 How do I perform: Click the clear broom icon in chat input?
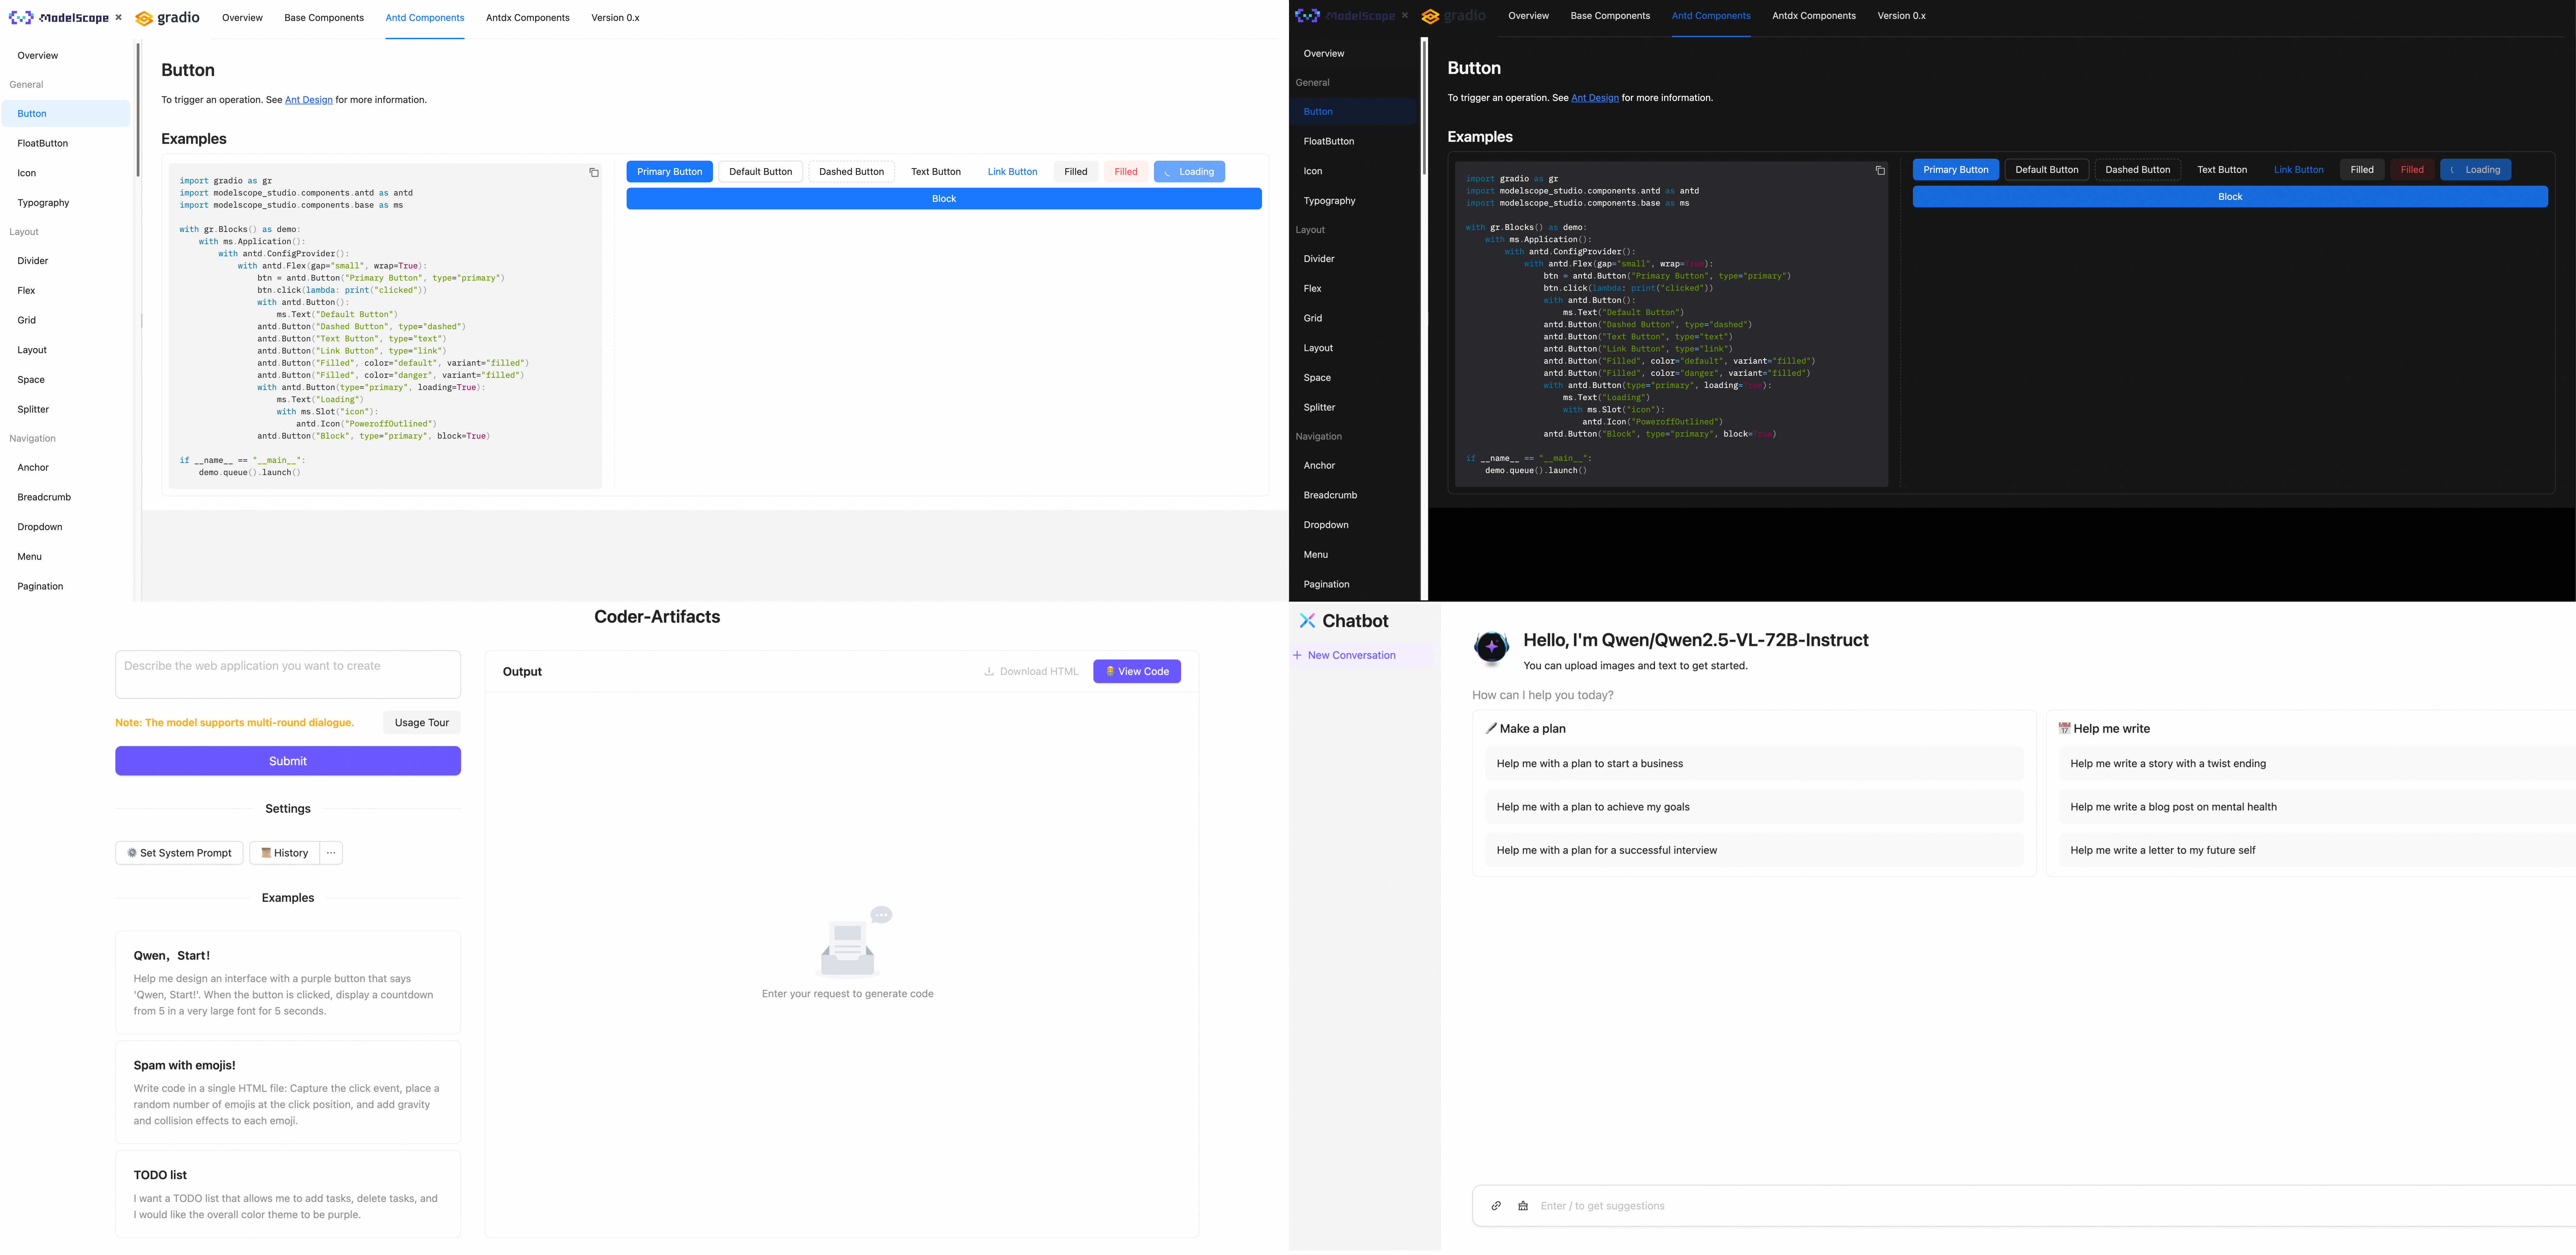[x=1523, y=1206]
